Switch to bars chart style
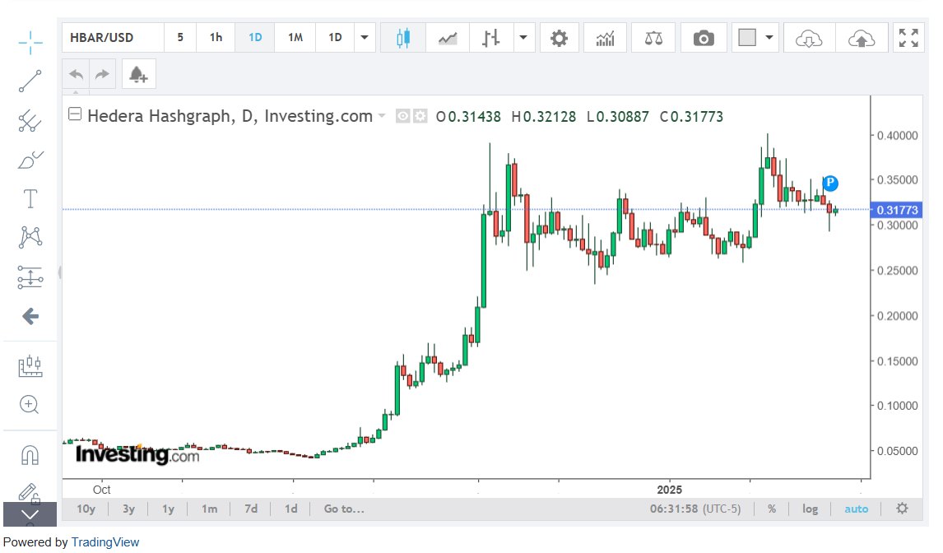Image resolution: width=943 pixels, height=553 pixels. (x=490, y=38)
